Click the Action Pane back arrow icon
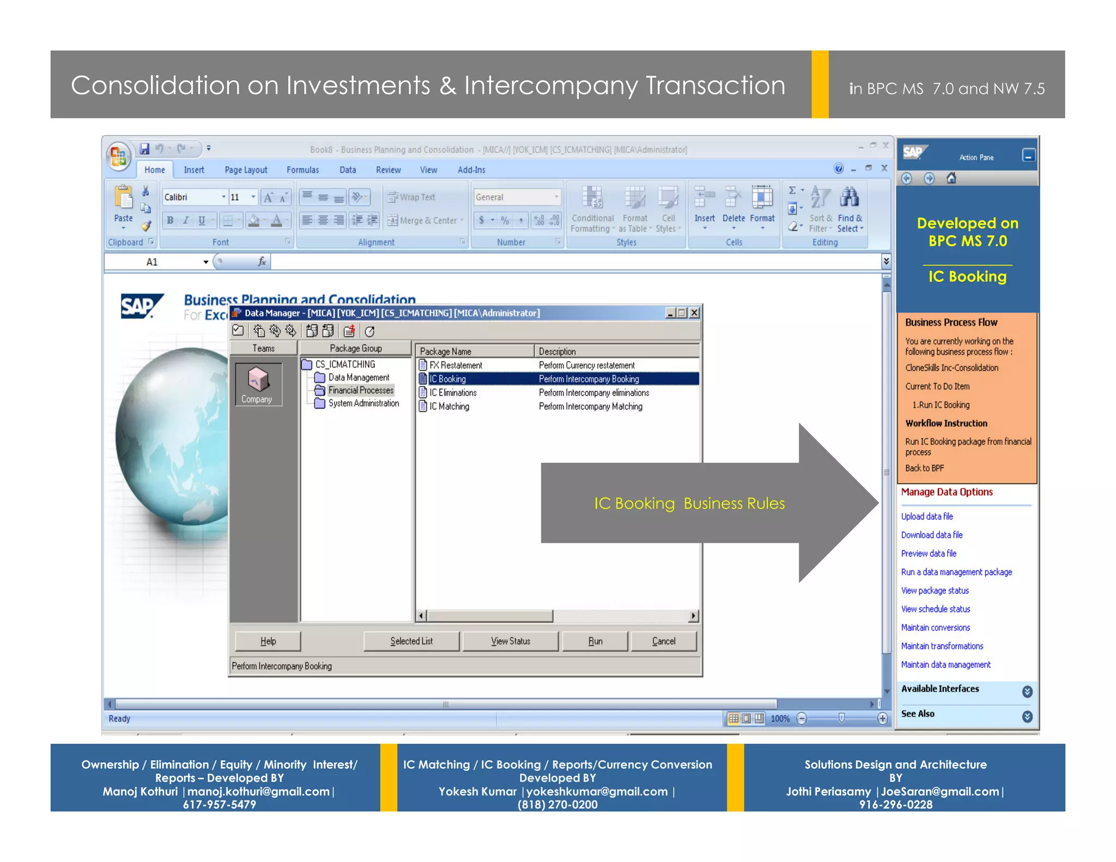 click(907, 178)
